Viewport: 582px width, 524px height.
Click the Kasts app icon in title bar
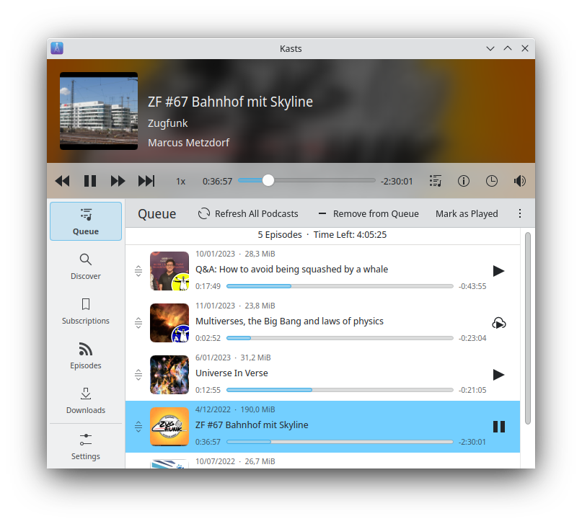click(57, 48)
